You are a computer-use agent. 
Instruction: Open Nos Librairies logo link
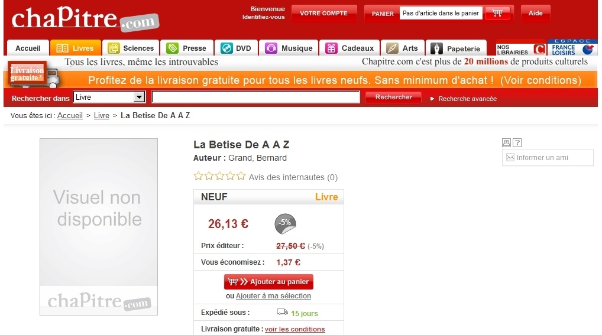521,49
